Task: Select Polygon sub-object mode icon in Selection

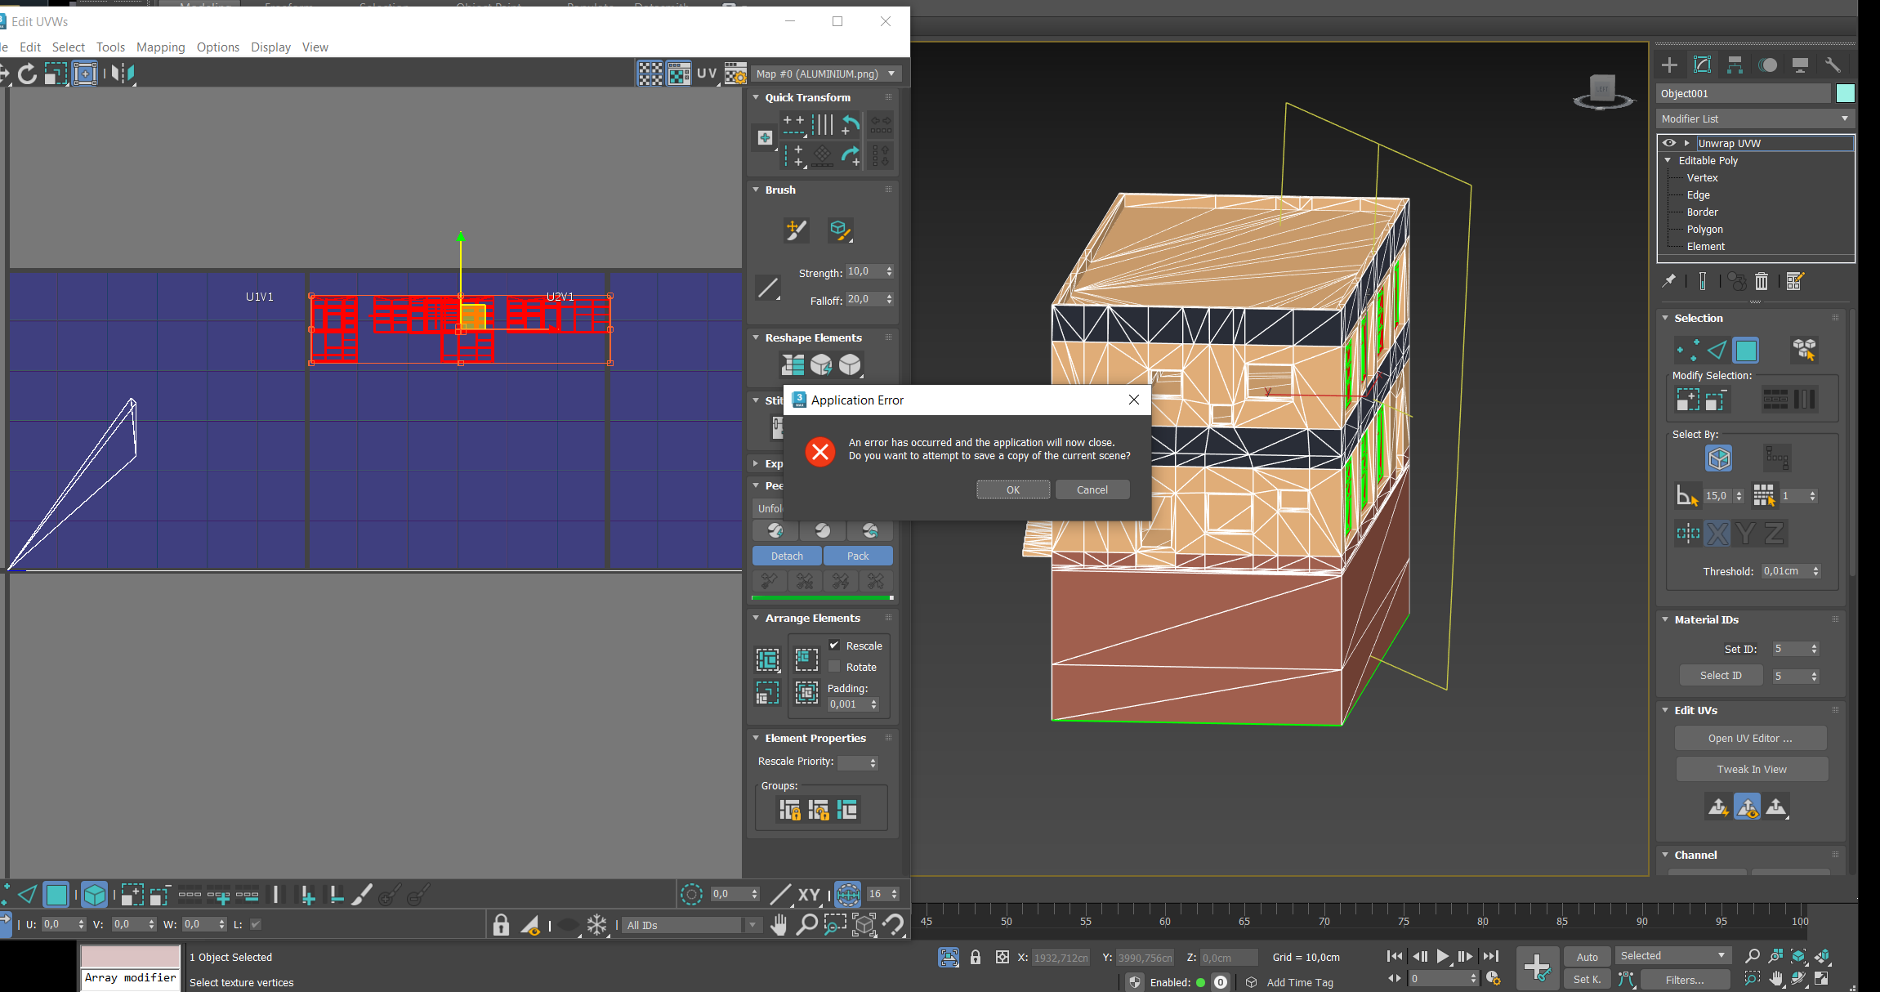Action: point(1746,351)
